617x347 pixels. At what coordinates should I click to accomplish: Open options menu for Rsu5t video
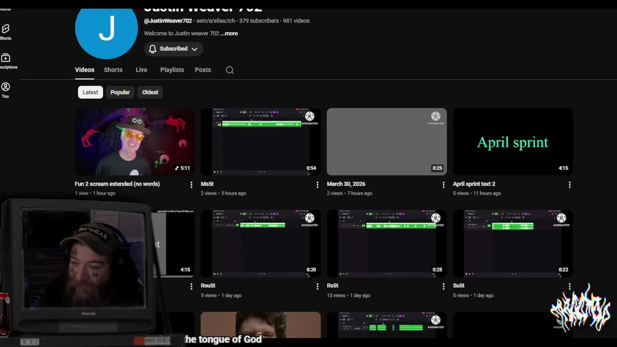coord(317,286)
